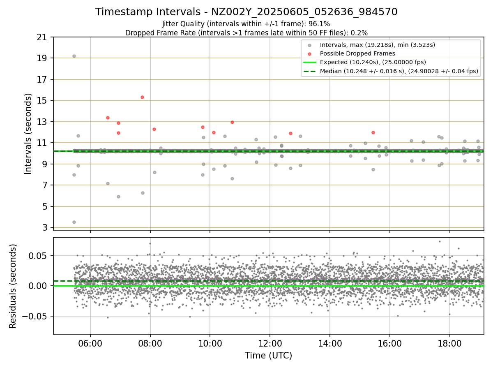The height and width of the screenshot is (370, 493).
Task: Click the Intervals (seconds) y-axis label
Action: (x=28, y=134)
